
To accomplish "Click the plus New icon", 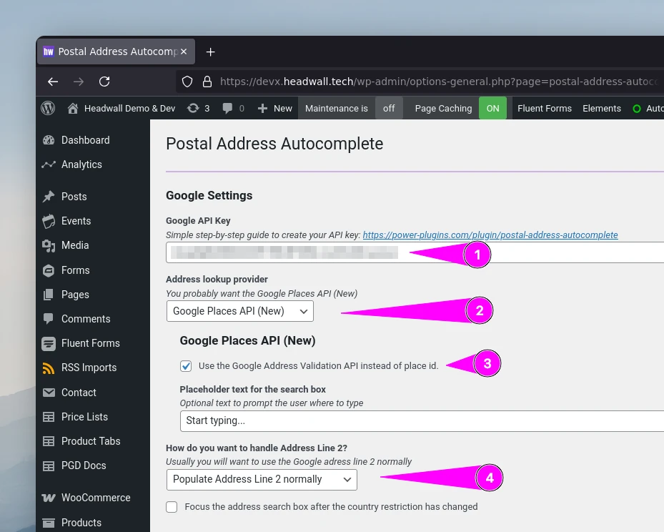I will coord(262,109).
